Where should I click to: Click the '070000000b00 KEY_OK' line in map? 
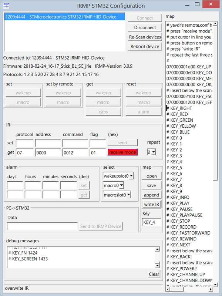click(x=189, y=85)
